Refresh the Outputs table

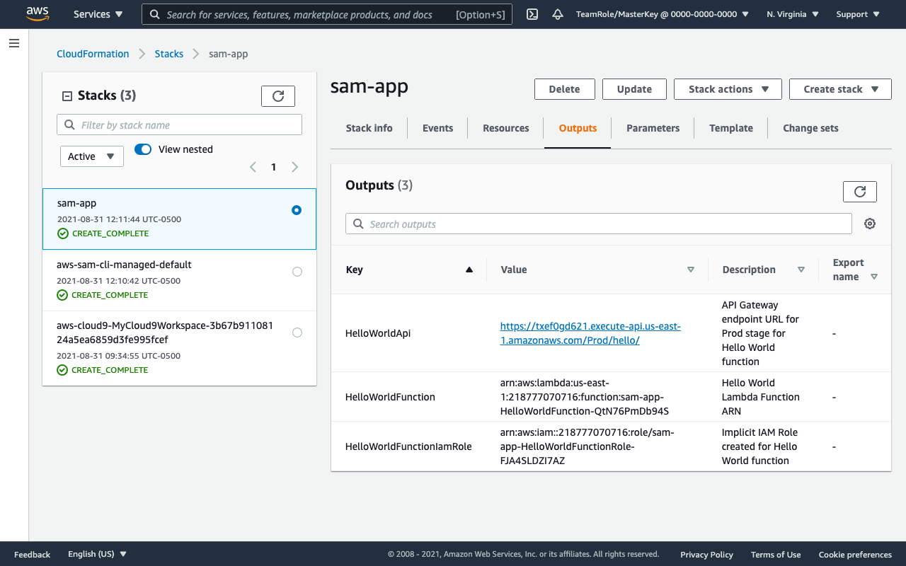[x=860, y=192]
